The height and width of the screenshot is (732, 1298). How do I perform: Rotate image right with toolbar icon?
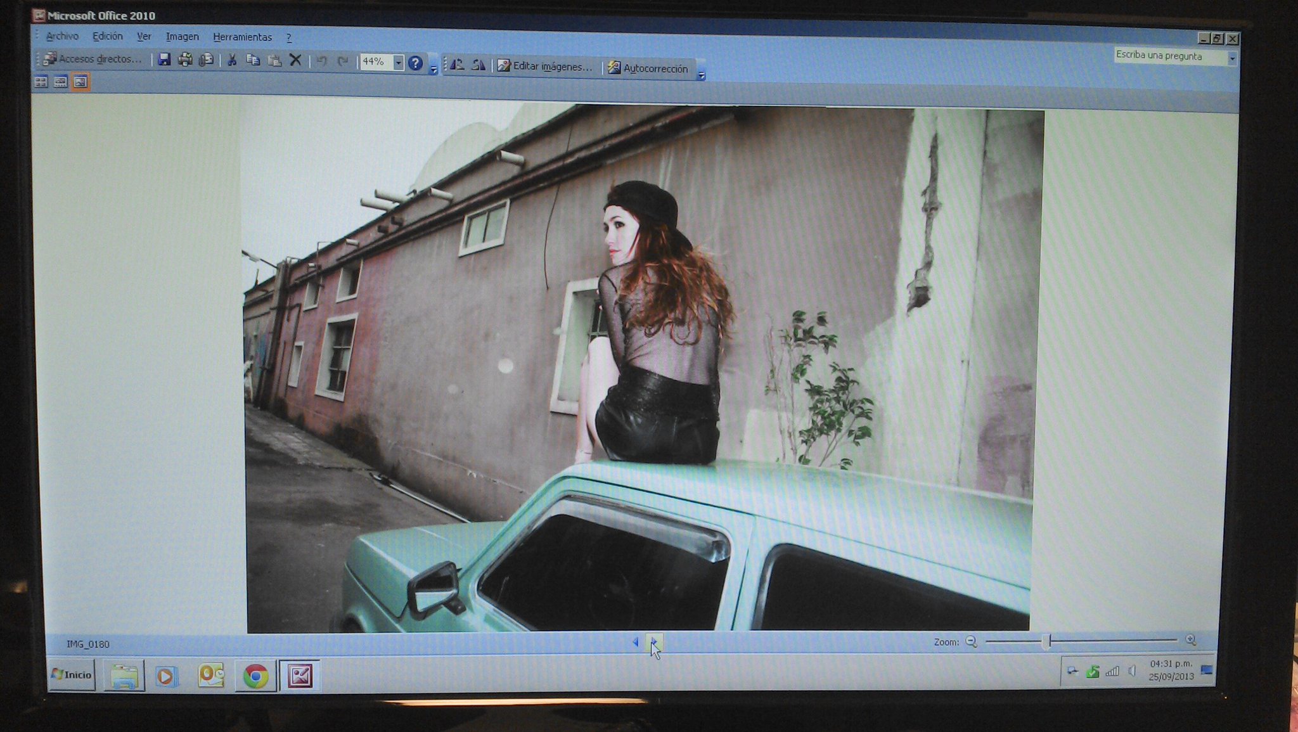click(x=479, y=65)
